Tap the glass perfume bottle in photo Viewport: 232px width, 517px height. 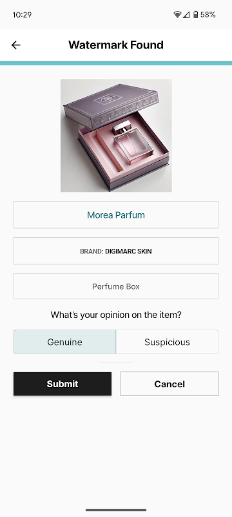(133, 143)
